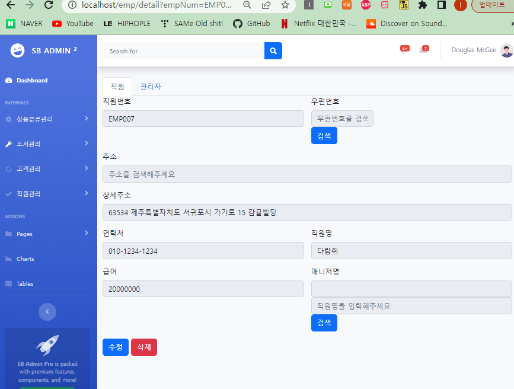
Task: Collapse the sidebar with round toggle
Action: click(x=47, y=311)
